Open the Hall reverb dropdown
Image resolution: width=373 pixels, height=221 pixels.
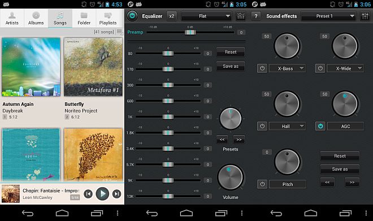(x=287, y=126)
